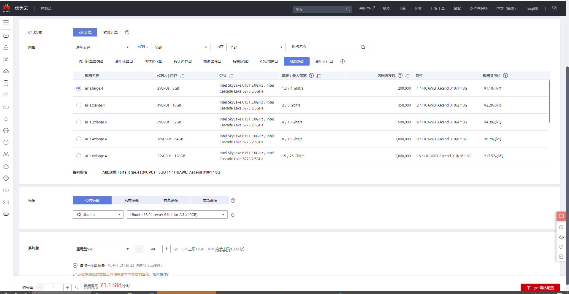Sort by the 内网收发包 column icon
The image size is (569, 294).
point(408,76)
